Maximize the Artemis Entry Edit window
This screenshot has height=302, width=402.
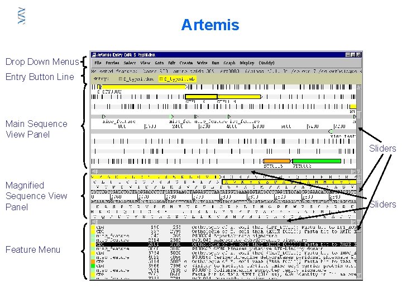point(353,55)
